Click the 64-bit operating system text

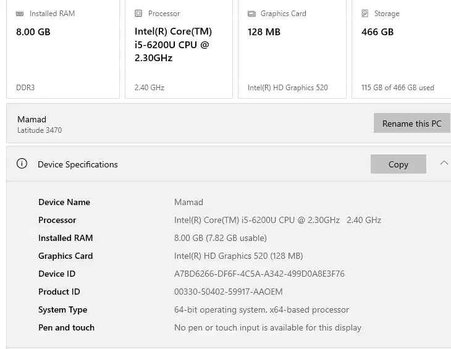[261, 309]
